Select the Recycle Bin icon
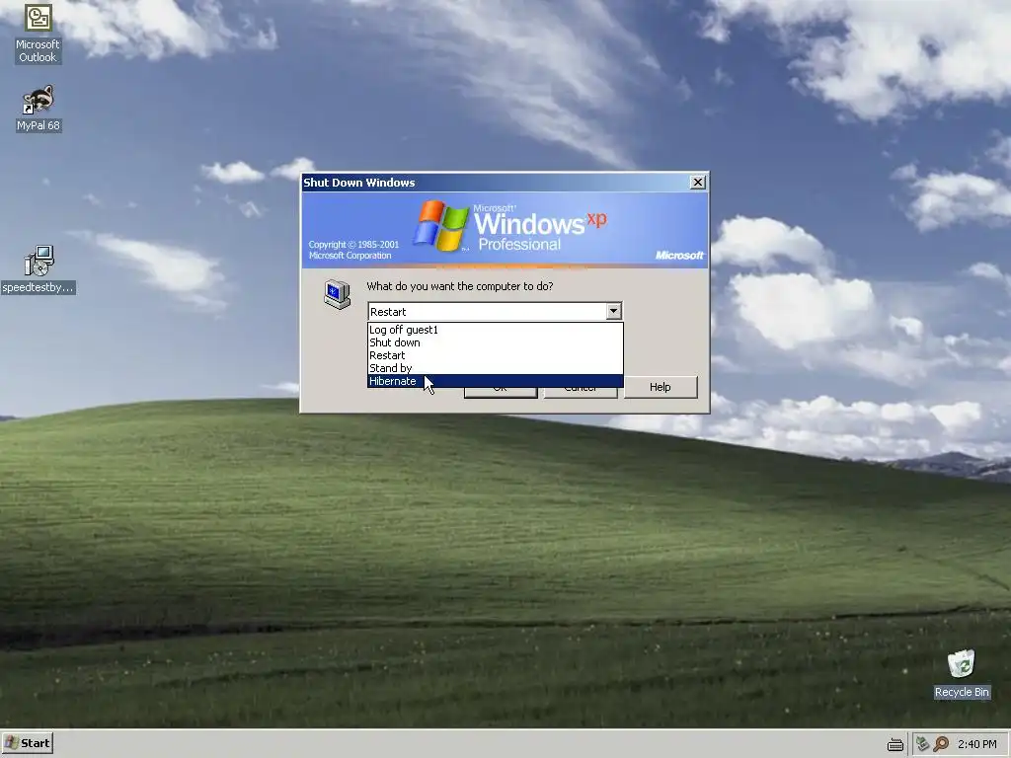 [962, 673]
